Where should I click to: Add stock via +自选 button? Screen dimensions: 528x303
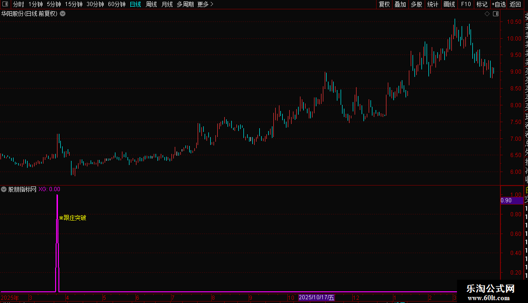click(499, 4)
